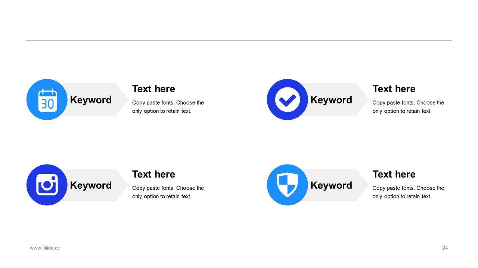
Task: Select the shield icon
Action: tap(288, 185)
